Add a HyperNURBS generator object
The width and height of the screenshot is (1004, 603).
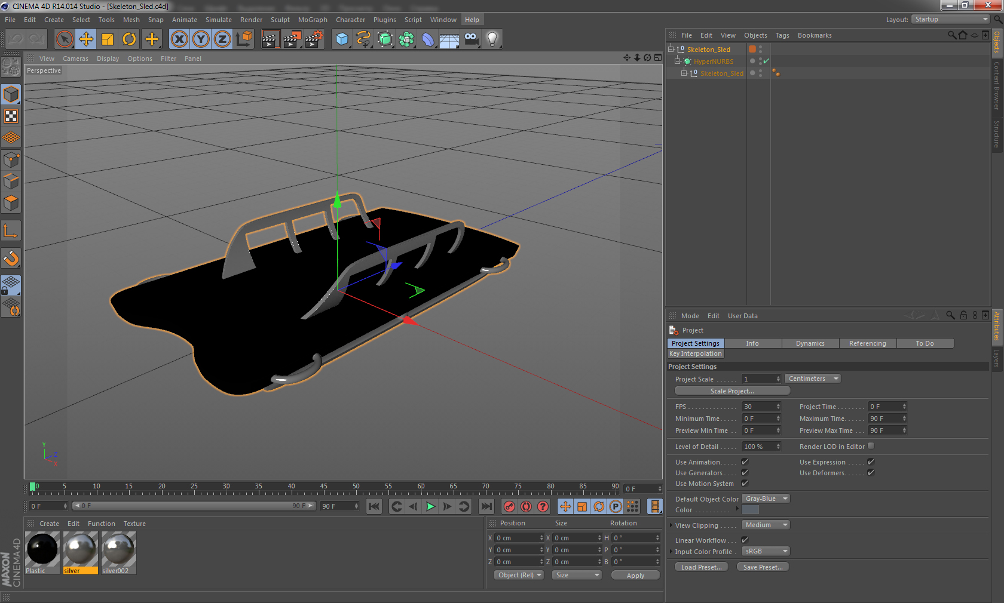[385, 39]
